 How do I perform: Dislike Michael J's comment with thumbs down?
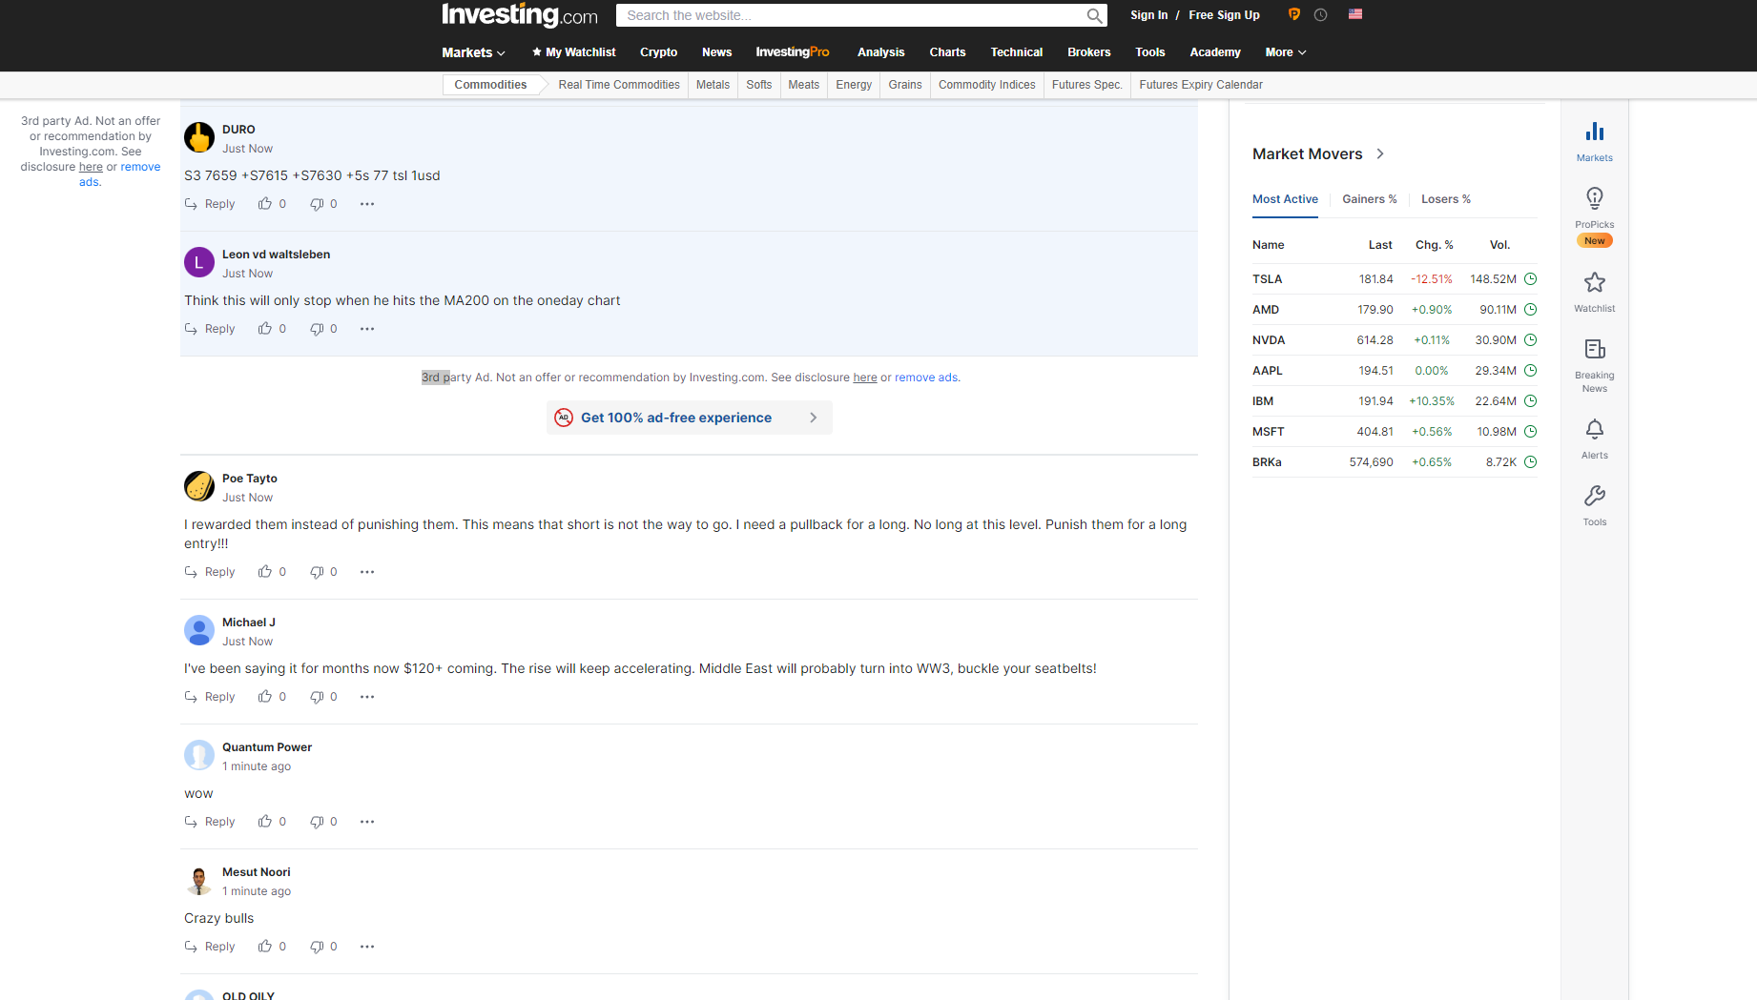coord(317,697)
